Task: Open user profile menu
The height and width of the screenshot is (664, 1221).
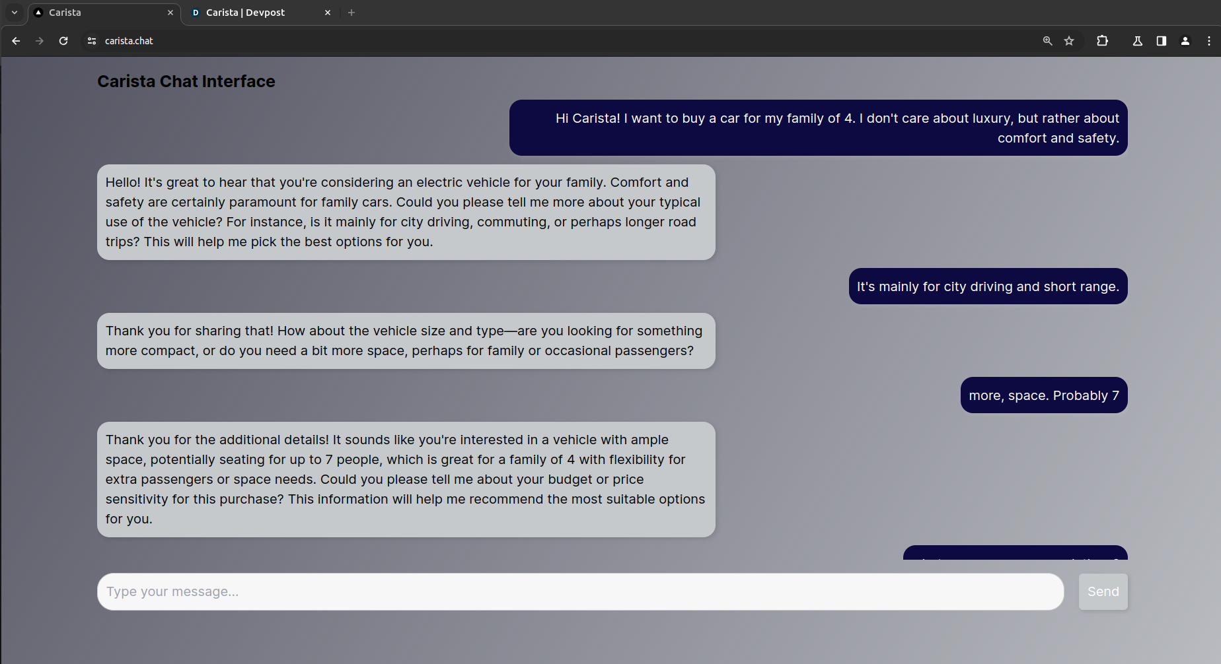Action: [x=1185, y=41]
